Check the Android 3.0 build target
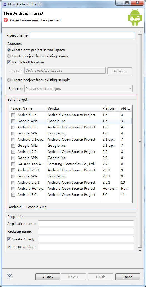146x287 pixels. pyautogui.click(x=13, y=195)
